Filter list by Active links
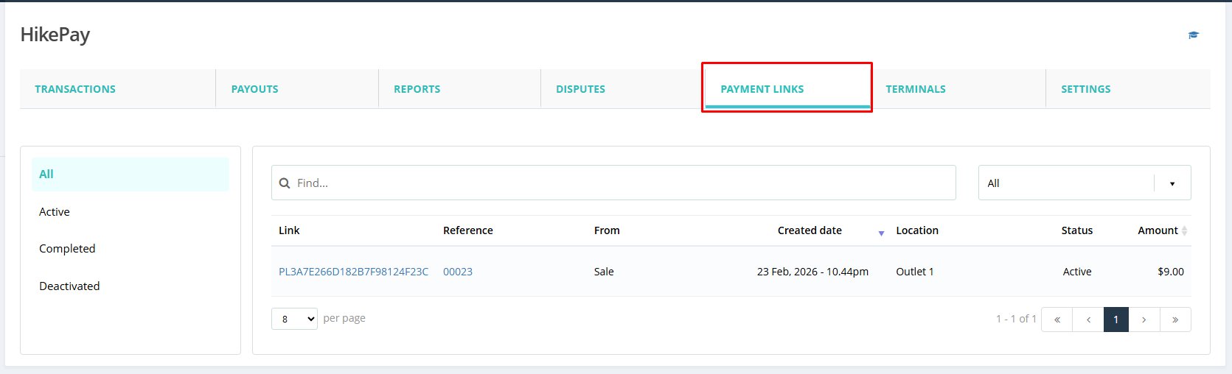 point(55,212)
